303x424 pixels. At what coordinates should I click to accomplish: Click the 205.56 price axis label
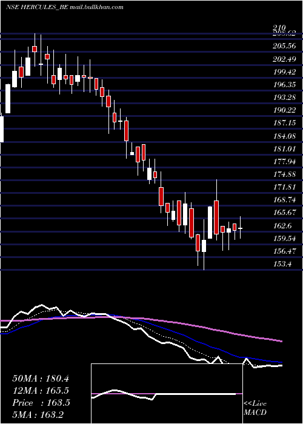click(284, 46)
